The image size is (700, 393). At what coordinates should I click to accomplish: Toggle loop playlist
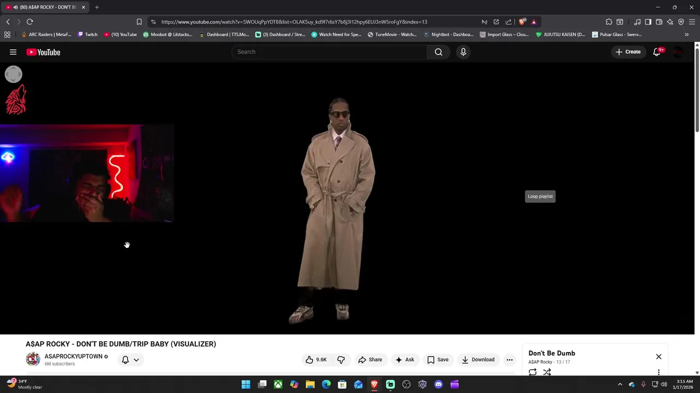[x=533, y=372]
